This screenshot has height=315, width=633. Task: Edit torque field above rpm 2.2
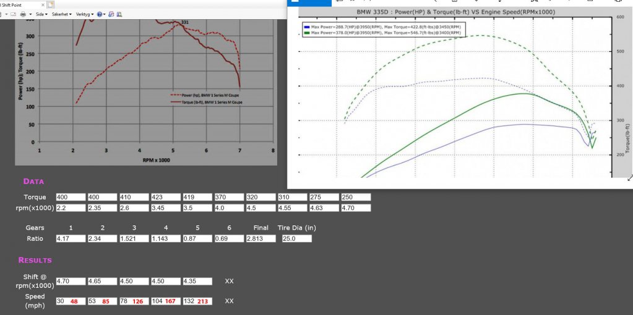[71, 198]
